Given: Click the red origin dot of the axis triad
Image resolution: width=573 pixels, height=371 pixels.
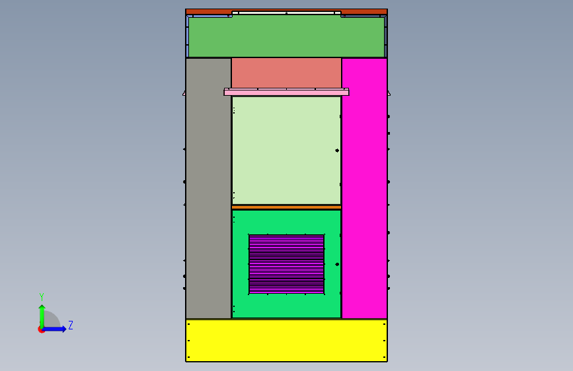Looking at the screenshot, I should coord(41,329).
